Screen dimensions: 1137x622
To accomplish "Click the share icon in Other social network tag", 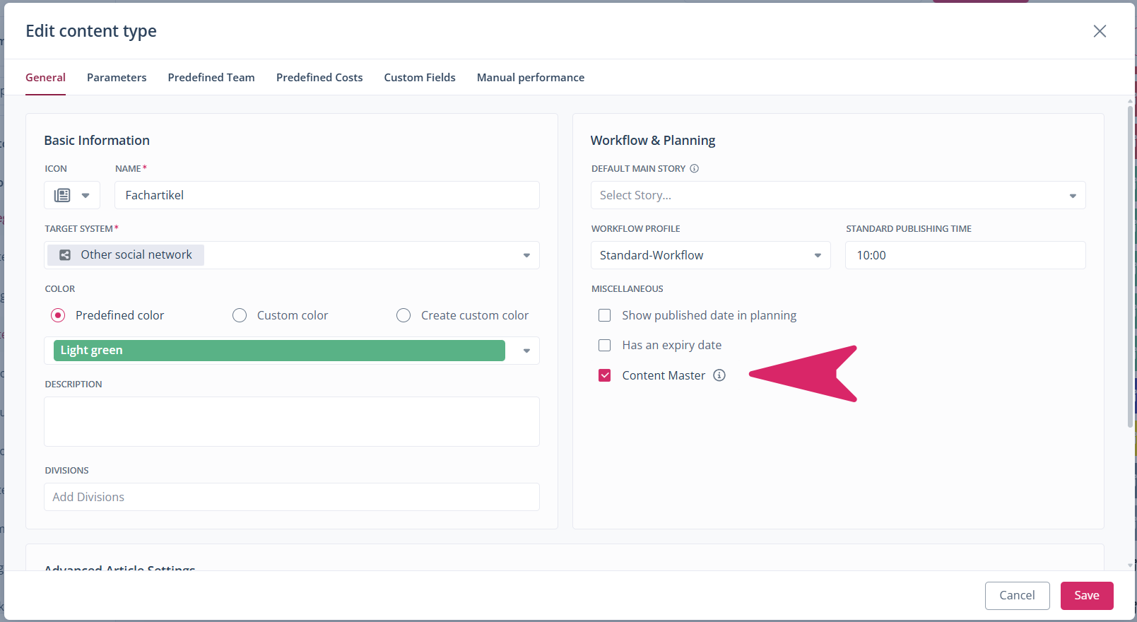I will tap(65, 255).
